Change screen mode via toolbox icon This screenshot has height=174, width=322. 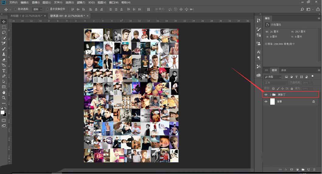click(4, 126)
